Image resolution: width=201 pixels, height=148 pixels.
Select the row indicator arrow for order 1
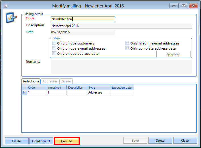tap(24, 92)
